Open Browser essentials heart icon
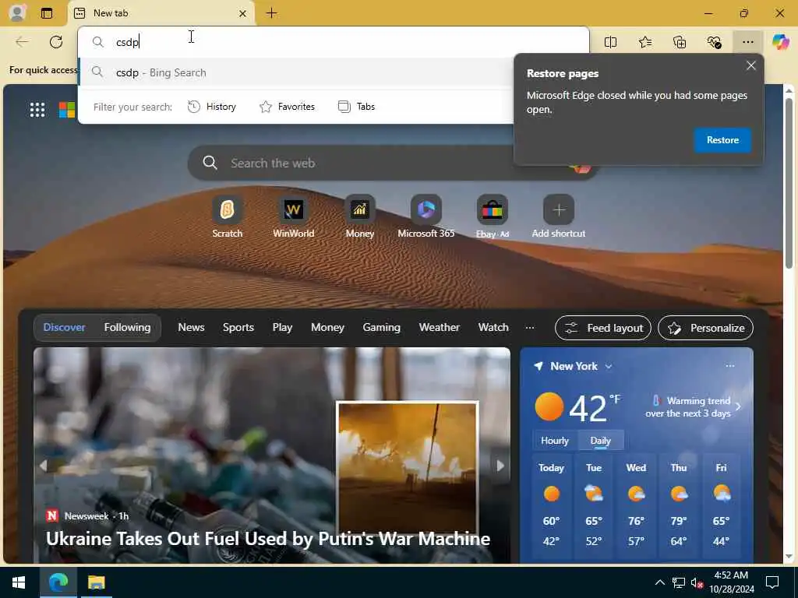The width and height of the screenshot is (798, 598). coord(714,42)
